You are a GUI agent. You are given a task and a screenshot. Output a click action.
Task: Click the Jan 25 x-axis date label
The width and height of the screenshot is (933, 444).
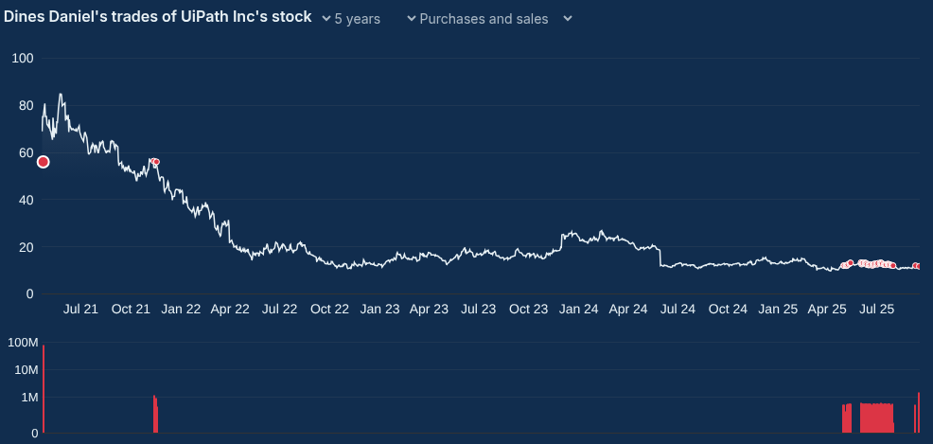[778, 310]
